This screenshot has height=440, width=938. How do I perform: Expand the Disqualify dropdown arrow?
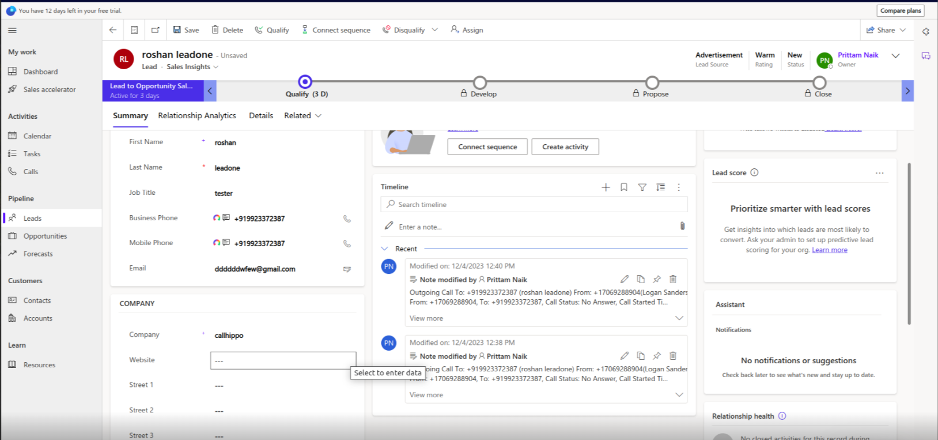click(x=435, y=30)
